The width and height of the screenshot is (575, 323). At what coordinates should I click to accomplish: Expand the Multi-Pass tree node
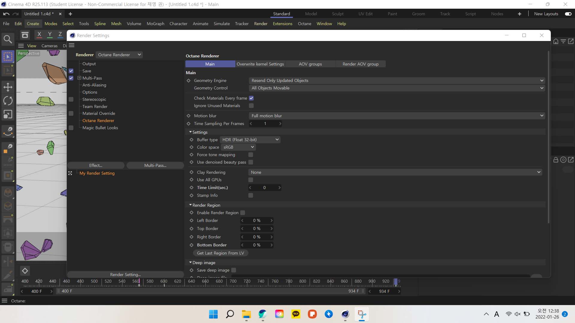[x=79, y=78]
